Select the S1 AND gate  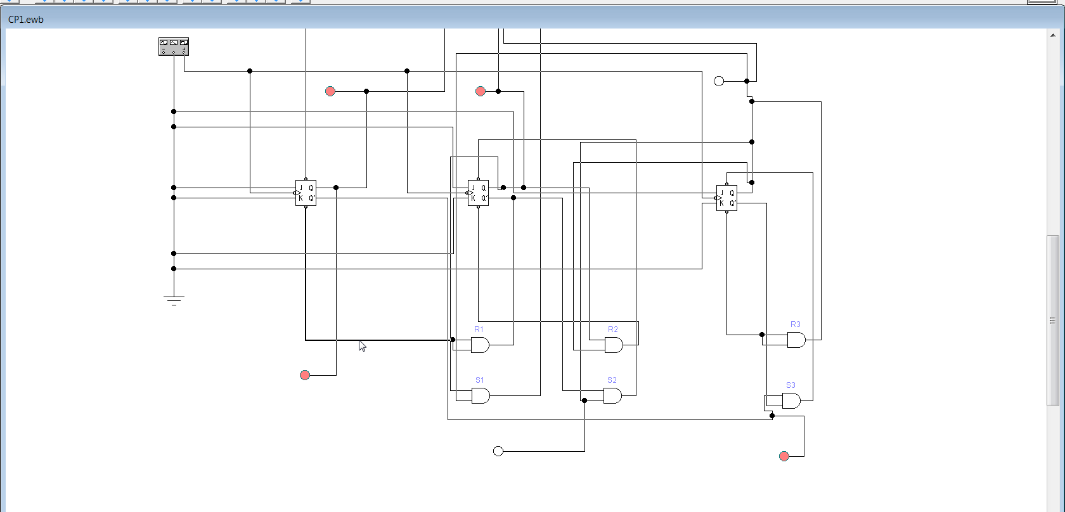click(481, 395)
